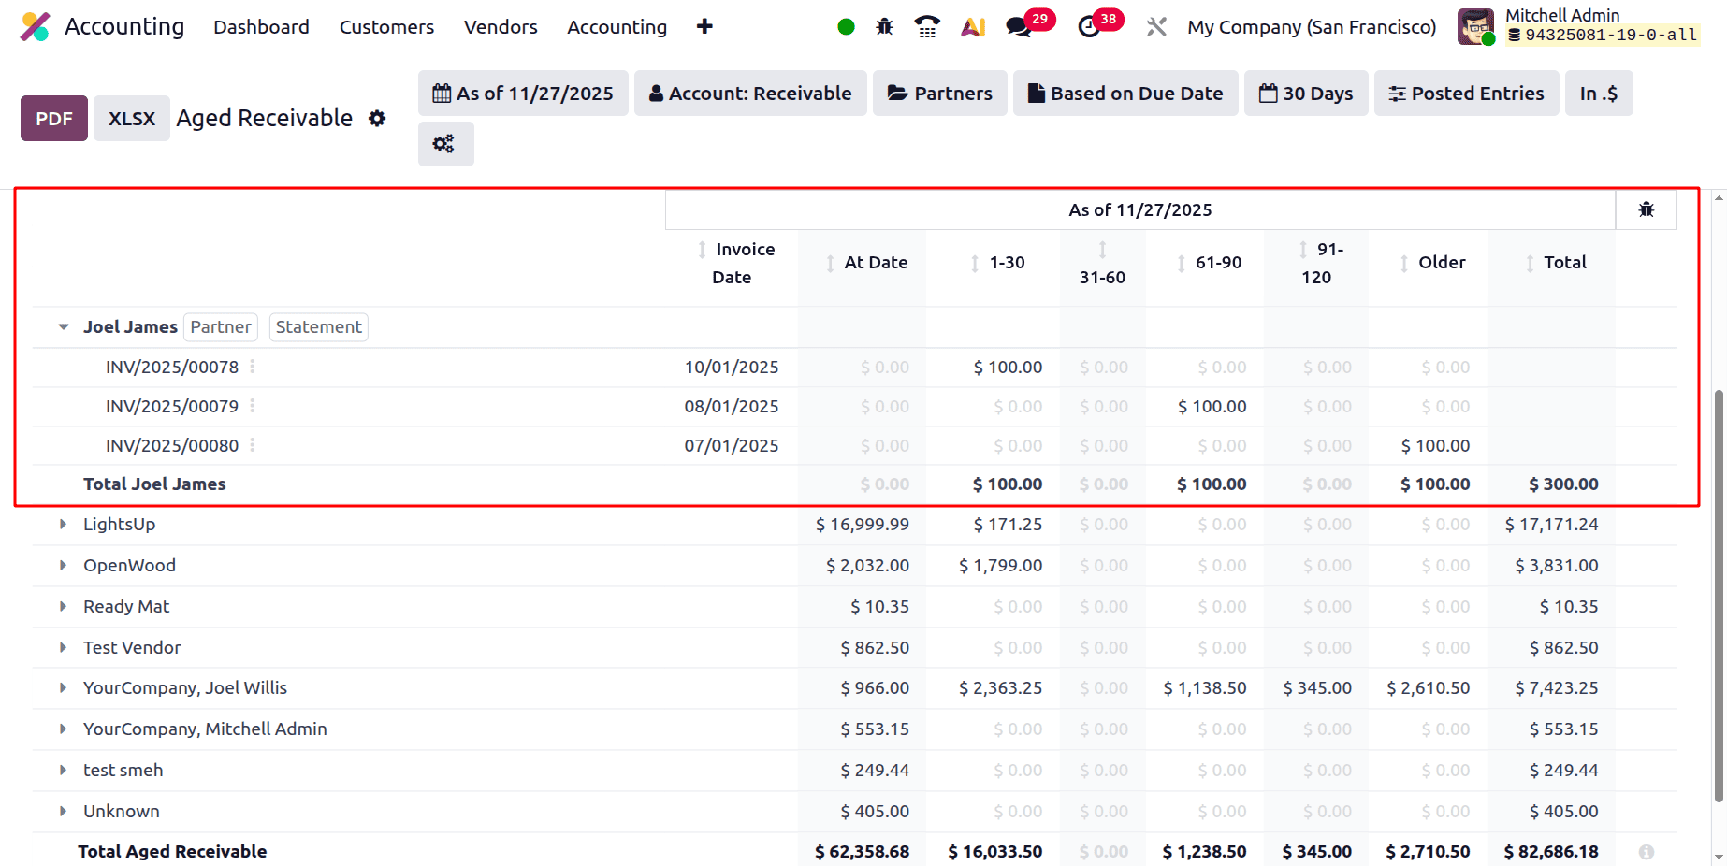The height and width of the screenshot is (866, 1727).
Task: Sort by the Older column
Action: (x=1404, y=264)
